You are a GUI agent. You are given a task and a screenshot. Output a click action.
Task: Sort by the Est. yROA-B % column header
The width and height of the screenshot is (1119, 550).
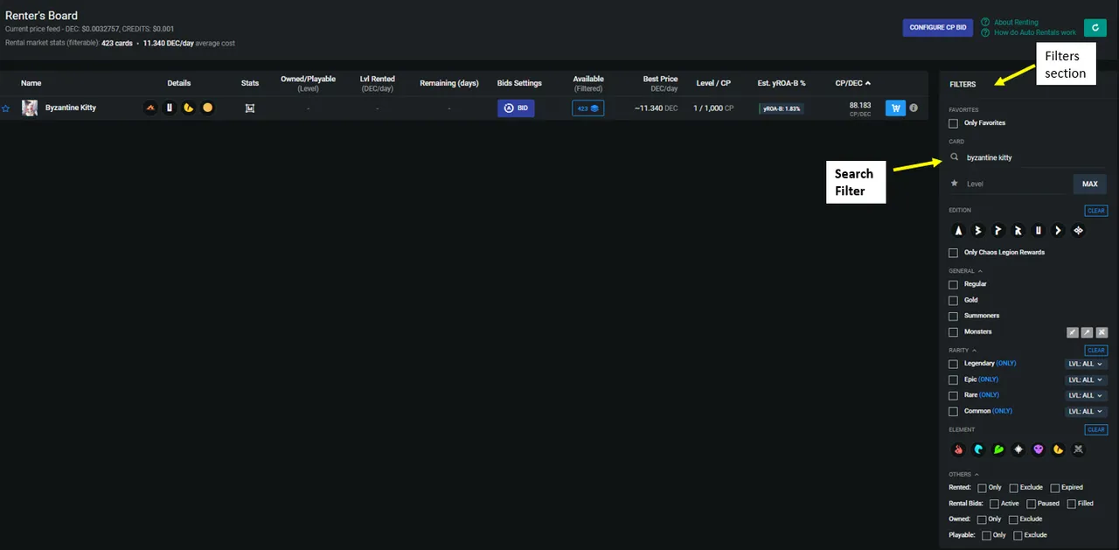coord(782,83)
